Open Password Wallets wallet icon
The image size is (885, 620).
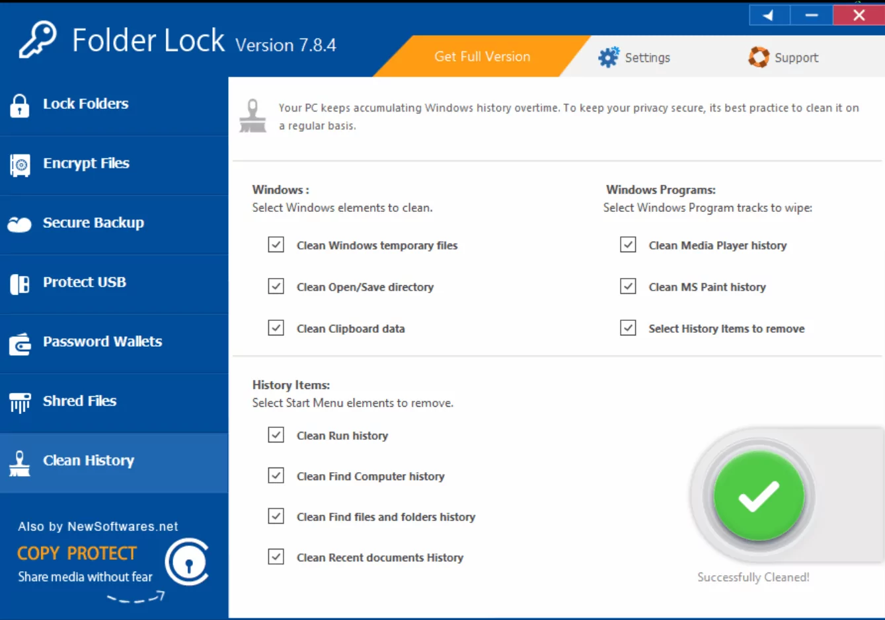[19, 341]
